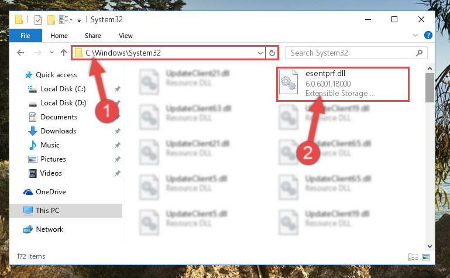This screenshot has height=278, width=450.
Task: Click the Back navigation arrow
Action: point(20,53)
